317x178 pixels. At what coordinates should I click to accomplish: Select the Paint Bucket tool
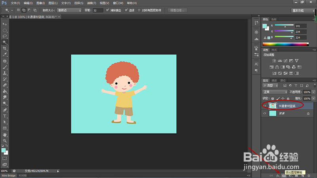click(x=5, y=91)
